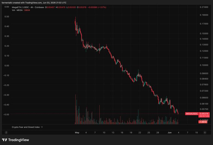Click the 0.06600 price axis label

204,97
